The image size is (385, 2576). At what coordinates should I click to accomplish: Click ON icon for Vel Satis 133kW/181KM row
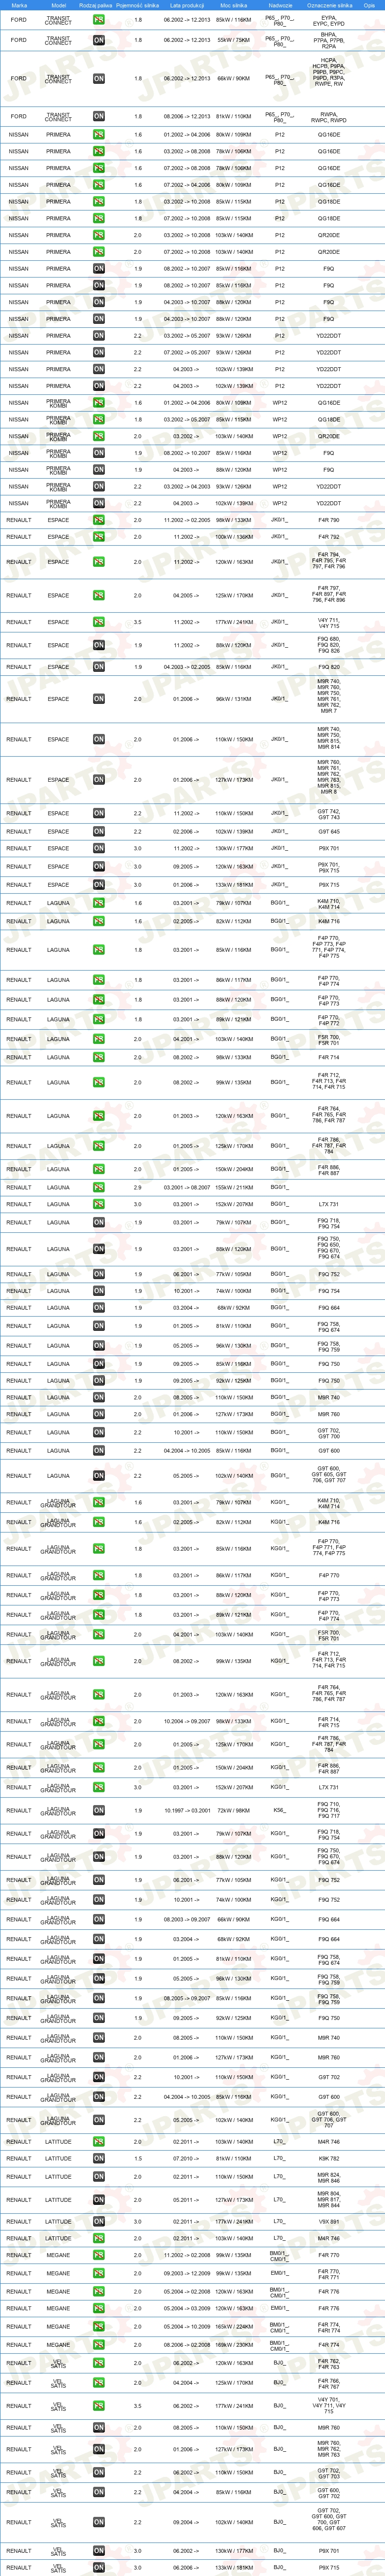click(98, 2568)
